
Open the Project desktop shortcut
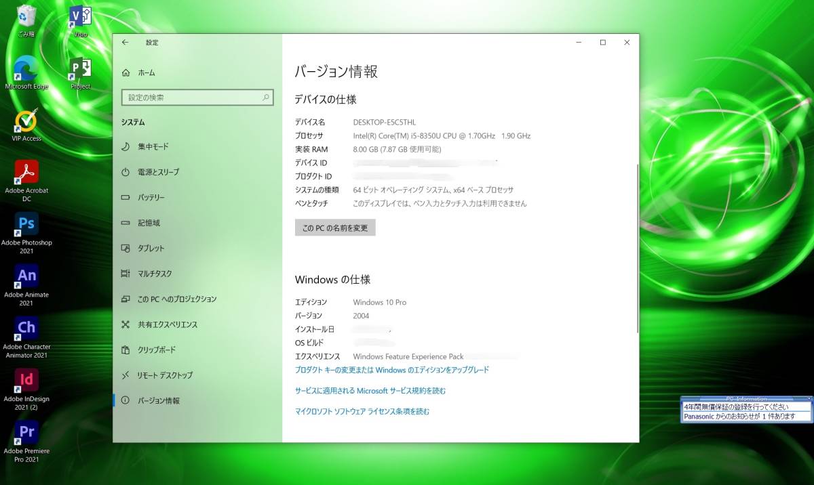pyautogui.click(x=80, y=72)
